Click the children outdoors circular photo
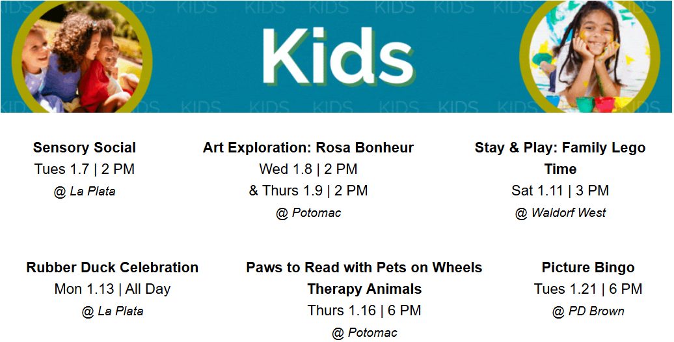Viewport: 674px width, 342px height. (x=81, y=56)
